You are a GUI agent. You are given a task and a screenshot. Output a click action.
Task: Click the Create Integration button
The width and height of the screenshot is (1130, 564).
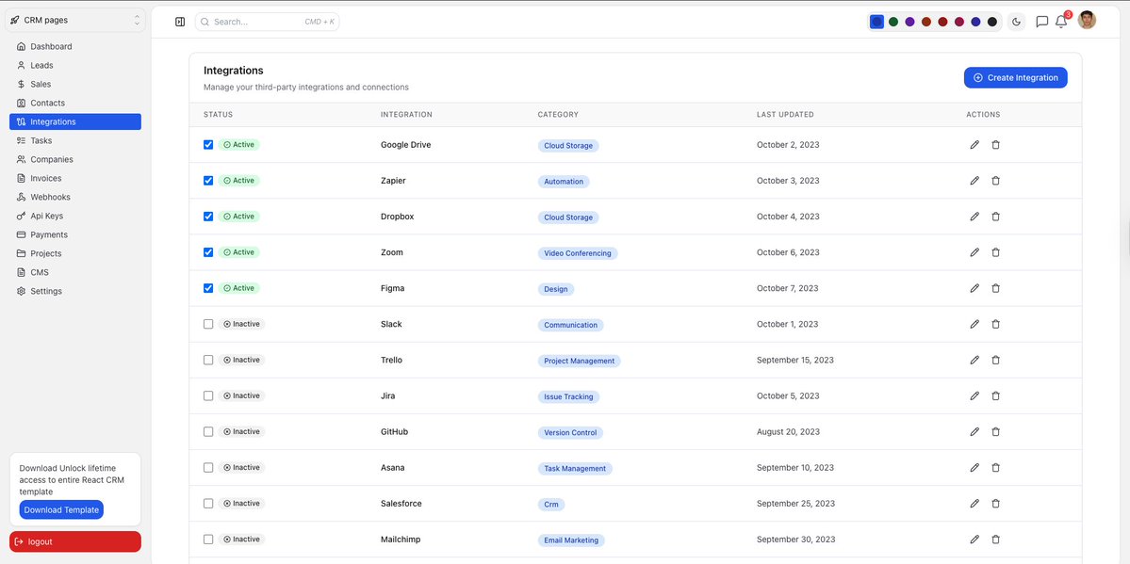(x=1015, y=77)
